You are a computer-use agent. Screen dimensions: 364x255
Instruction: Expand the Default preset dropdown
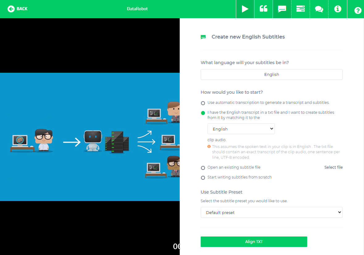point(271,212)
